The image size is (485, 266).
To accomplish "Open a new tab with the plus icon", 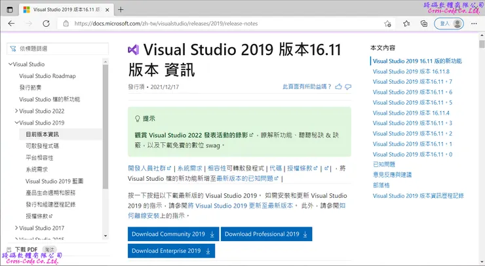I will [121, 10].
